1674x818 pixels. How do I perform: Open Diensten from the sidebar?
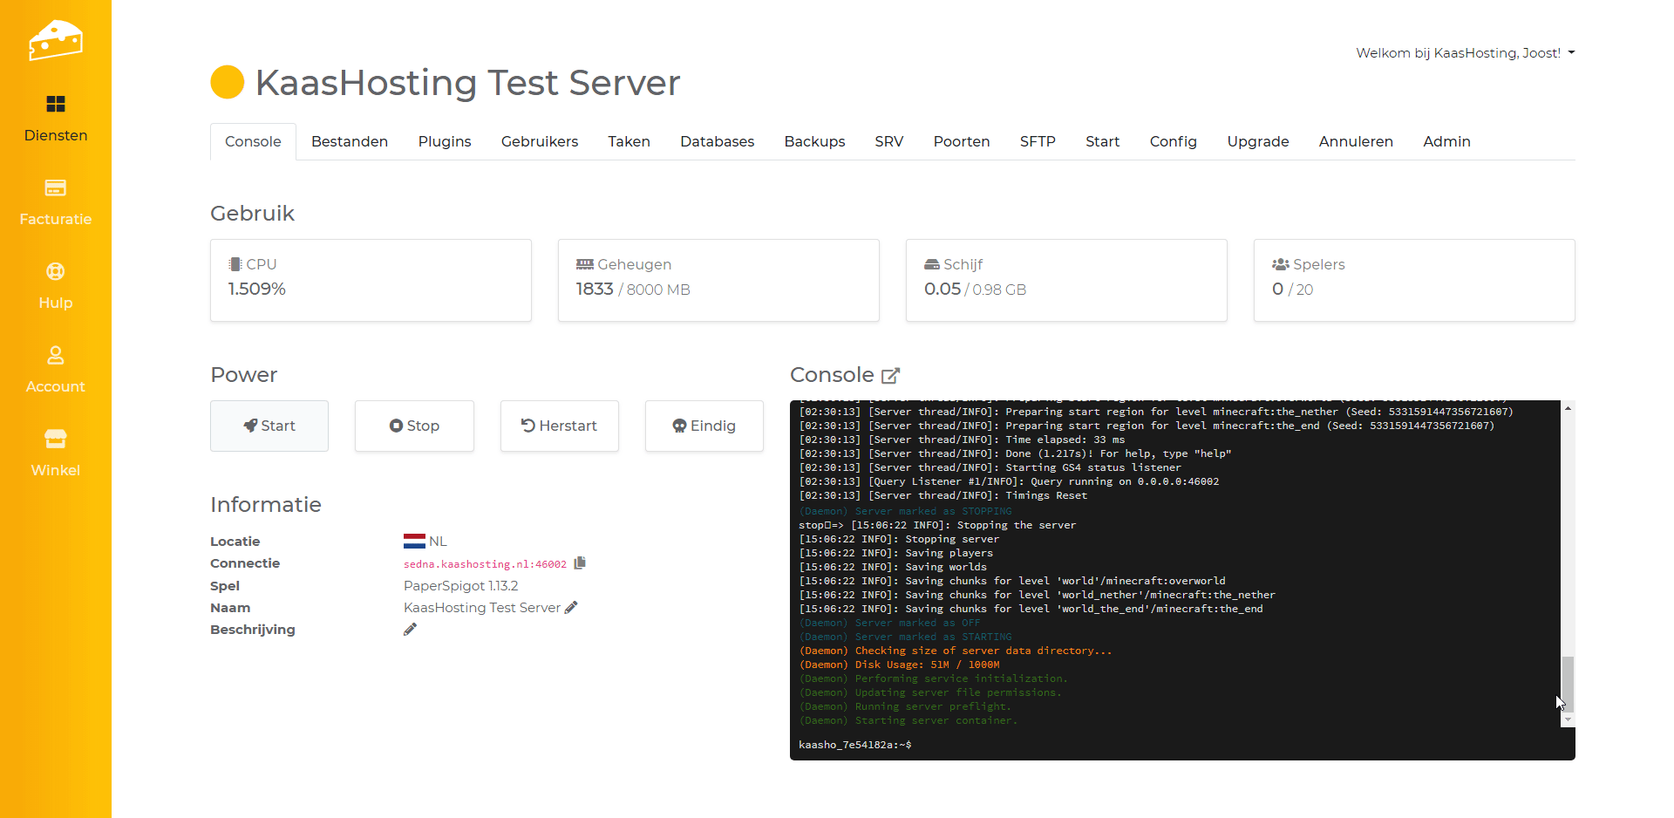pyautogui.click(x=55, y=118)
